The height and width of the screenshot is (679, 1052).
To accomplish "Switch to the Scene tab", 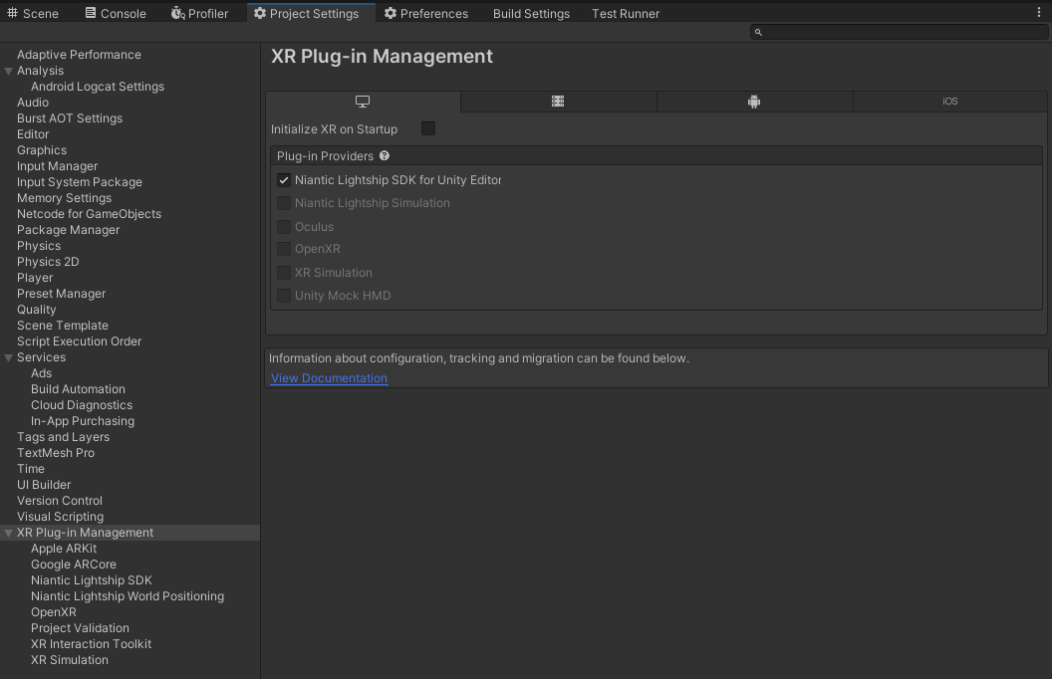I will (x=33, y=13).
